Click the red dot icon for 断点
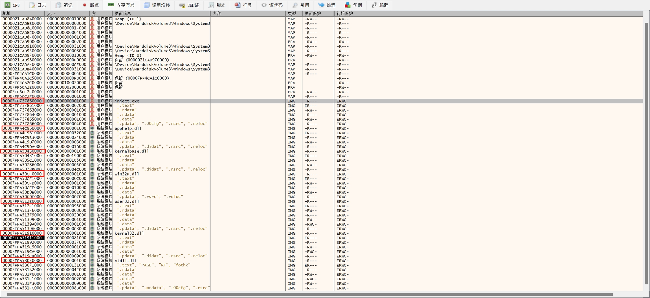The width and height of the screenshot is (650, 298). pyautogui.click(x=84, y=5)
